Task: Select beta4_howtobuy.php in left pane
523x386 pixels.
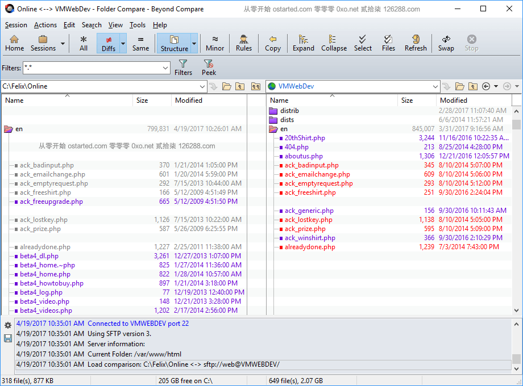Action: [52, 283]
